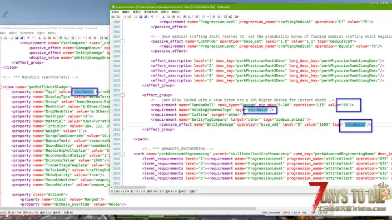Collapse red fold marker at line 2855
Image resolution: width=392 pixels, height=220 pixels.
[x=123, y=95]
